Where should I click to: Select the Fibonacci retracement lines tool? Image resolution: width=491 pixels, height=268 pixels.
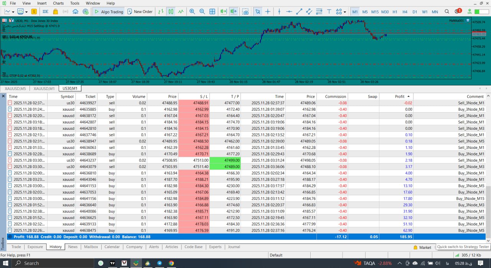pos(319,11)
